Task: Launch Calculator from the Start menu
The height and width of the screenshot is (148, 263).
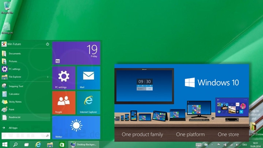Action: click(x=26, y=94)
